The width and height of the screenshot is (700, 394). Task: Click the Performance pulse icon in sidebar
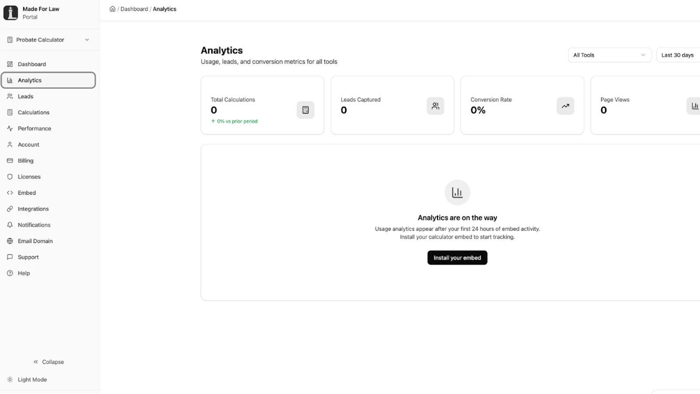click(10, 129)
